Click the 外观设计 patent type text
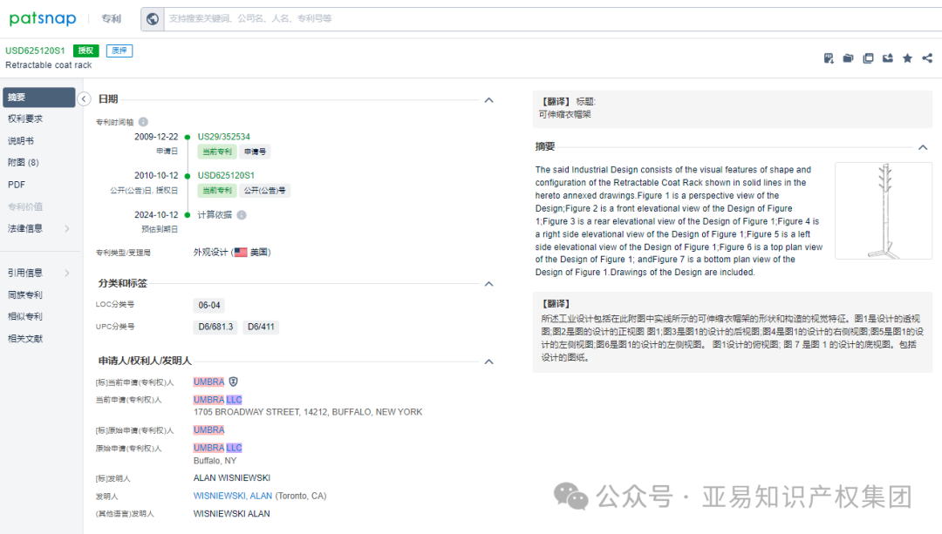The image size is (942, 534). [x=210, y=252]
